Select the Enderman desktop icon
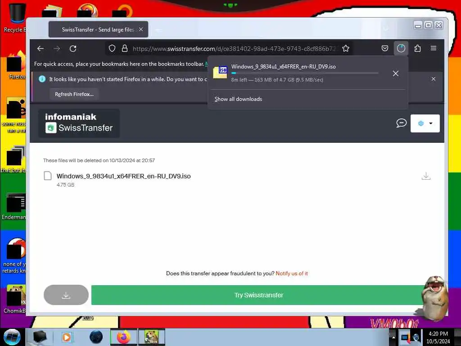461x346 pixels. pos(14,206)
